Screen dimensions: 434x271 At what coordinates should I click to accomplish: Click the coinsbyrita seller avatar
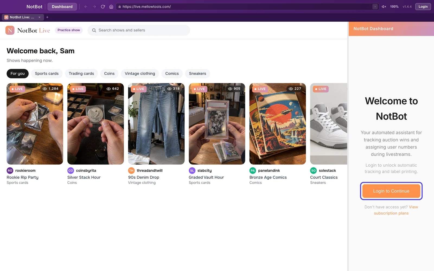point(71,170)
